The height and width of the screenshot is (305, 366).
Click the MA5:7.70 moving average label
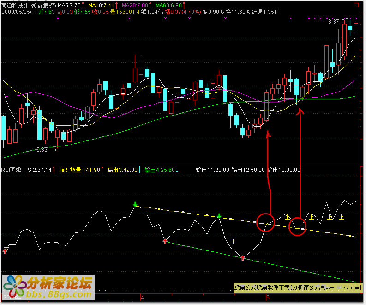[69, 6]
